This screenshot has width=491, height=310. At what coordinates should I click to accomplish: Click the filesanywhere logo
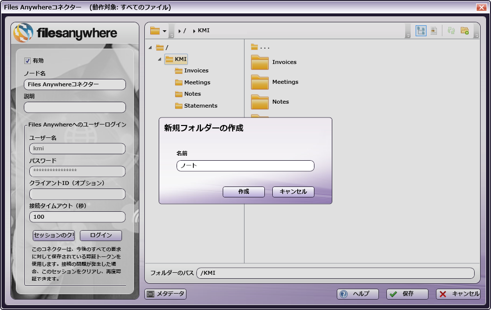(65, 33)
